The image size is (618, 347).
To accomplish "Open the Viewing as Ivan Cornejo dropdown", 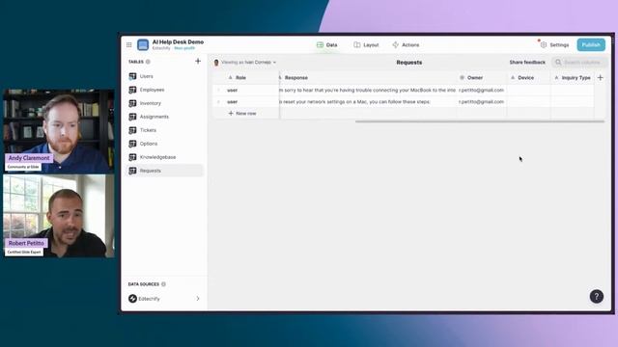I will click(x=245, y=62).
